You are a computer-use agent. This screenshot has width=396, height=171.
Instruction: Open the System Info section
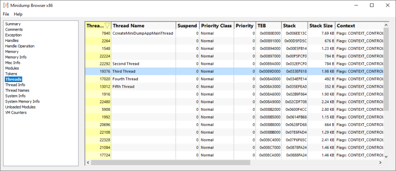[16, 96]
